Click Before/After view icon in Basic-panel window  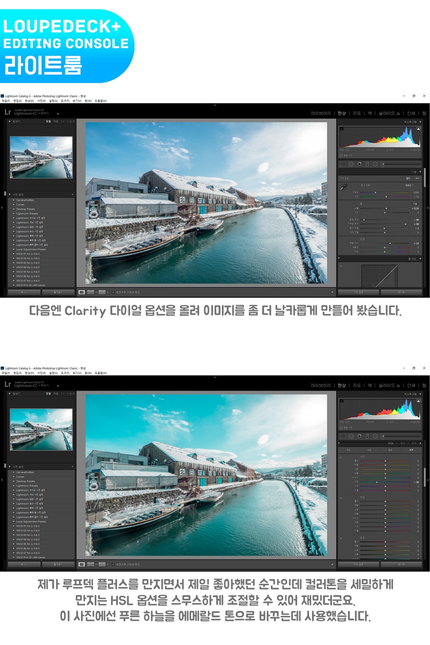(91, 292)
